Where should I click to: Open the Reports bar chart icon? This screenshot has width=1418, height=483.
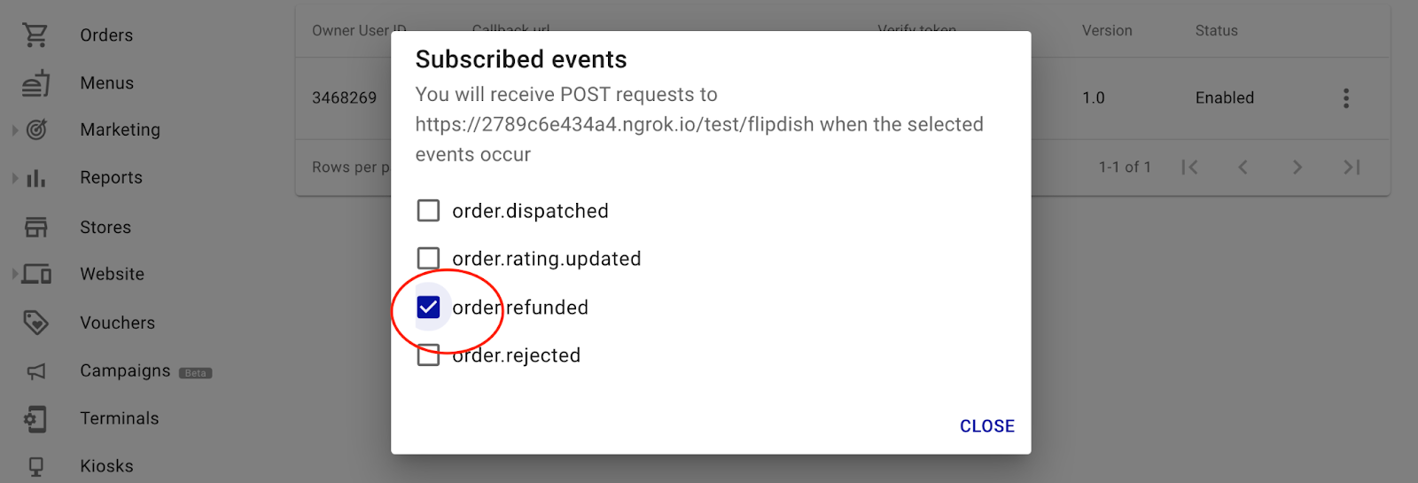click(35, 178)
